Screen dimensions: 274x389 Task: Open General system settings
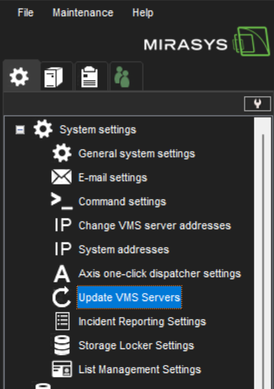(x=137, y=154)
